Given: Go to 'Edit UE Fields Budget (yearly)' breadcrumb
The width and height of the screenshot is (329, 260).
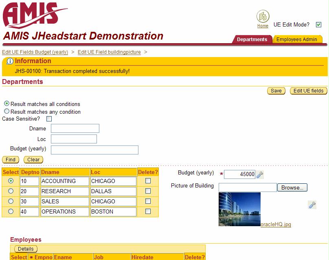Looking at the screenshot, I should point(35,52).
